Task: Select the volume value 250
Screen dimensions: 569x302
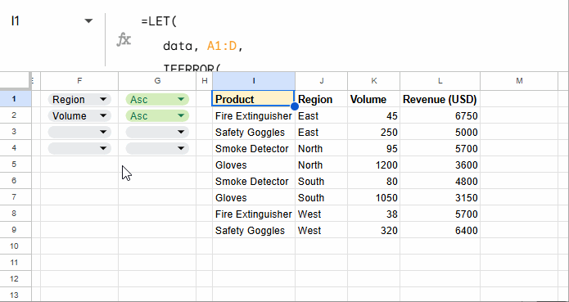Action: click(374, 132)
